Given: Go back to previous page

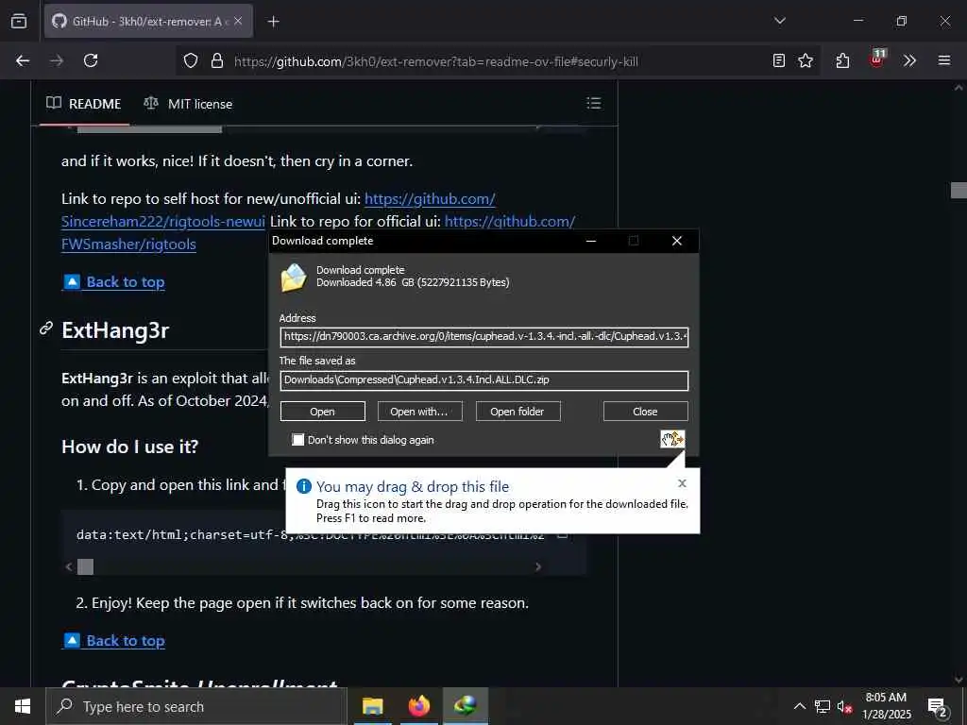Looking at the screenshot, I should coord(23,60).
